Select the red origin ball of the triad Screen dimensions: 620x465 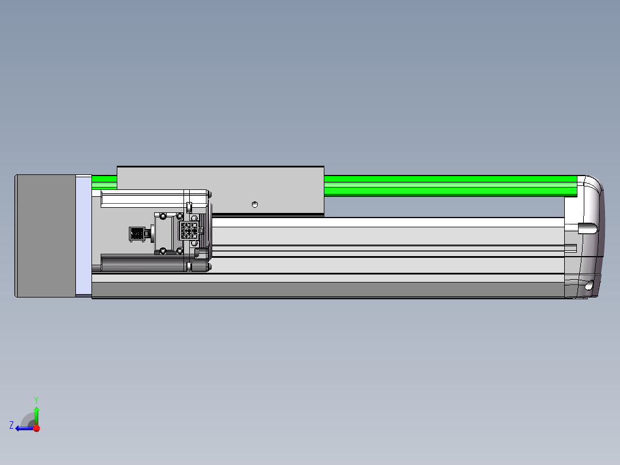pyautogui.click(x=37, y=428)
